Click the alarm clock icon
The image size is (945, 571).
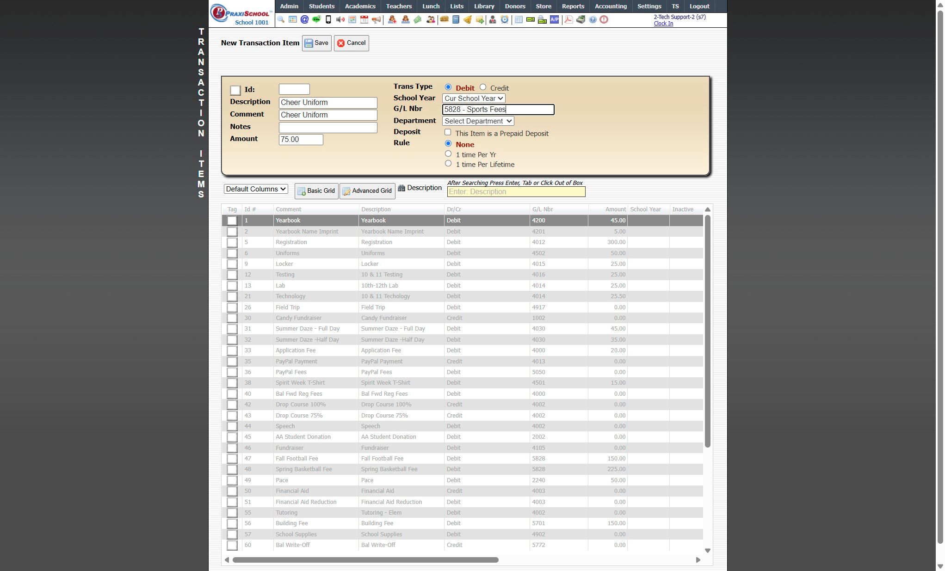pyautogui.click(x=505, y=19)
